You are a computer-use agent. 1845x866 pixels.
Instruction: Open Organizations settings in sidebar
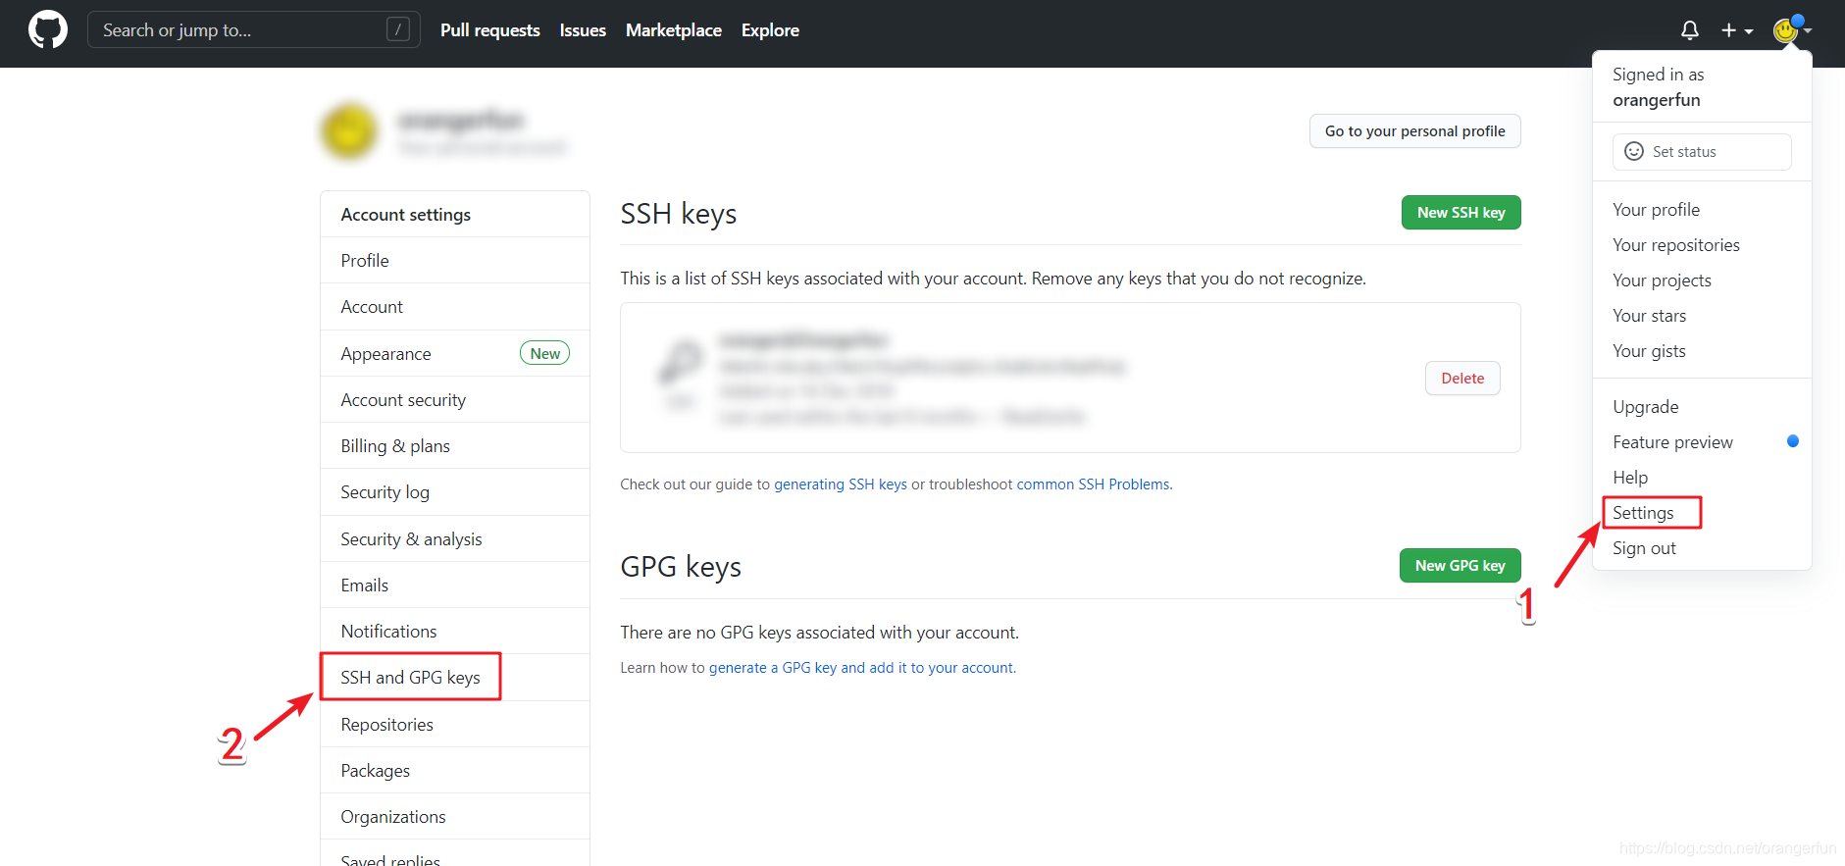click(x=455, y=817)
